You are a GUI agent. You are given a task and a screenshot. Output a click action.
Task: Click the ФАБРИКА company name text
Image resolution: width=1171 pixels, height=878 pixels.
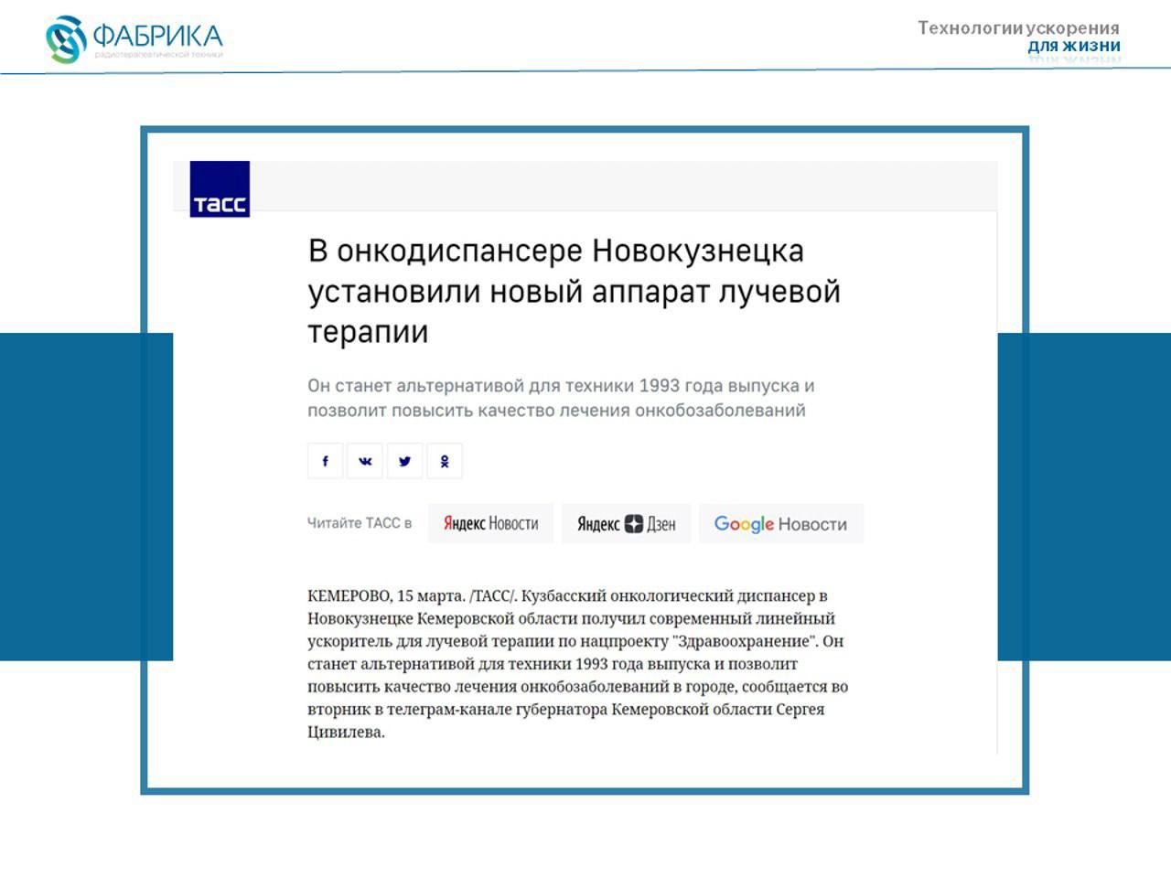158,36
